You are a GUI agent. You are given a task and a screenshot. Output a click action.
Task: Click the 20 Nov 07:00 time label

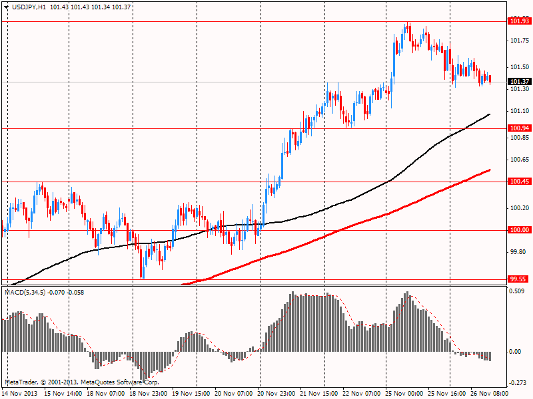pyautogui.click(x=234, y=394)
